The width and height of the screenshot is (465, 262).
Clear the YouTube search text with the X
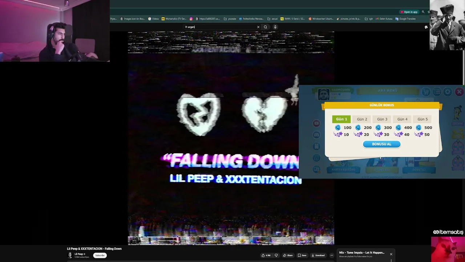[258, 27]
